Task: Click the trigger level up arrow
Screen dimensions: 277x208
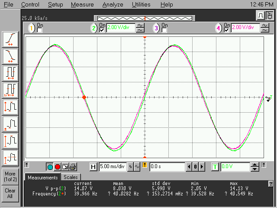Action: [254, 165]
